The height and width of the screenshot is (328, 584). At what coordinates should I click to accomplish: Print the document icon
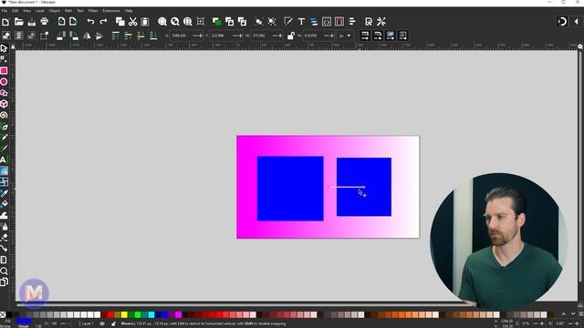(x=45, y=22)
